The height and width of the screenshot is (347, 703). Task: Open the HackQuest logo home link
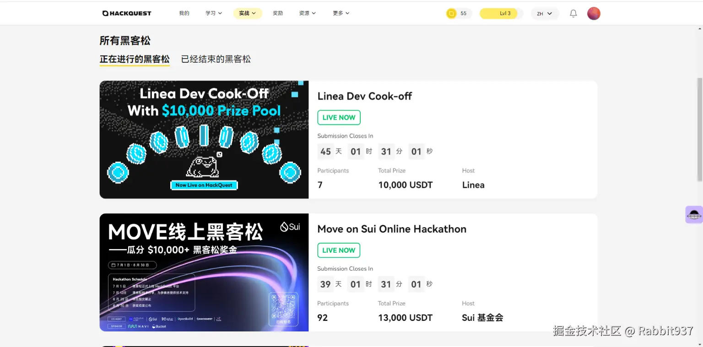pos(127,13)
